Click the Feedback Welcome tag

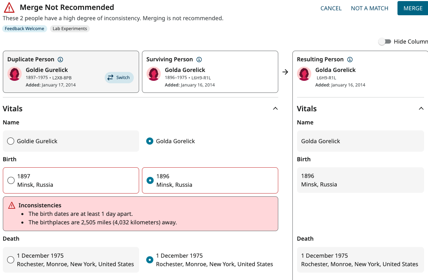[x=24, y=29]
